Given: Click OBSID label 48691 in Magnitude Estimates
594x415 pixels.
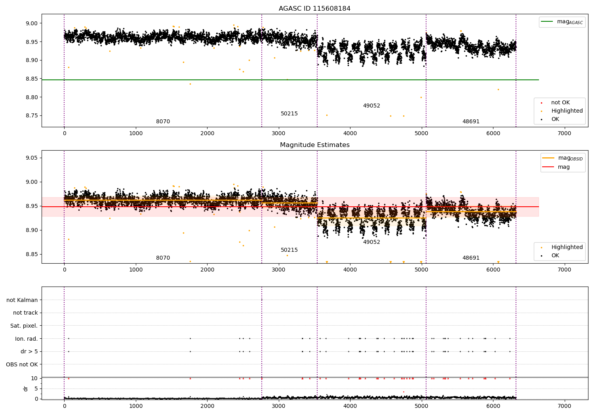Looking at the screenshot, I should (471, 258).
